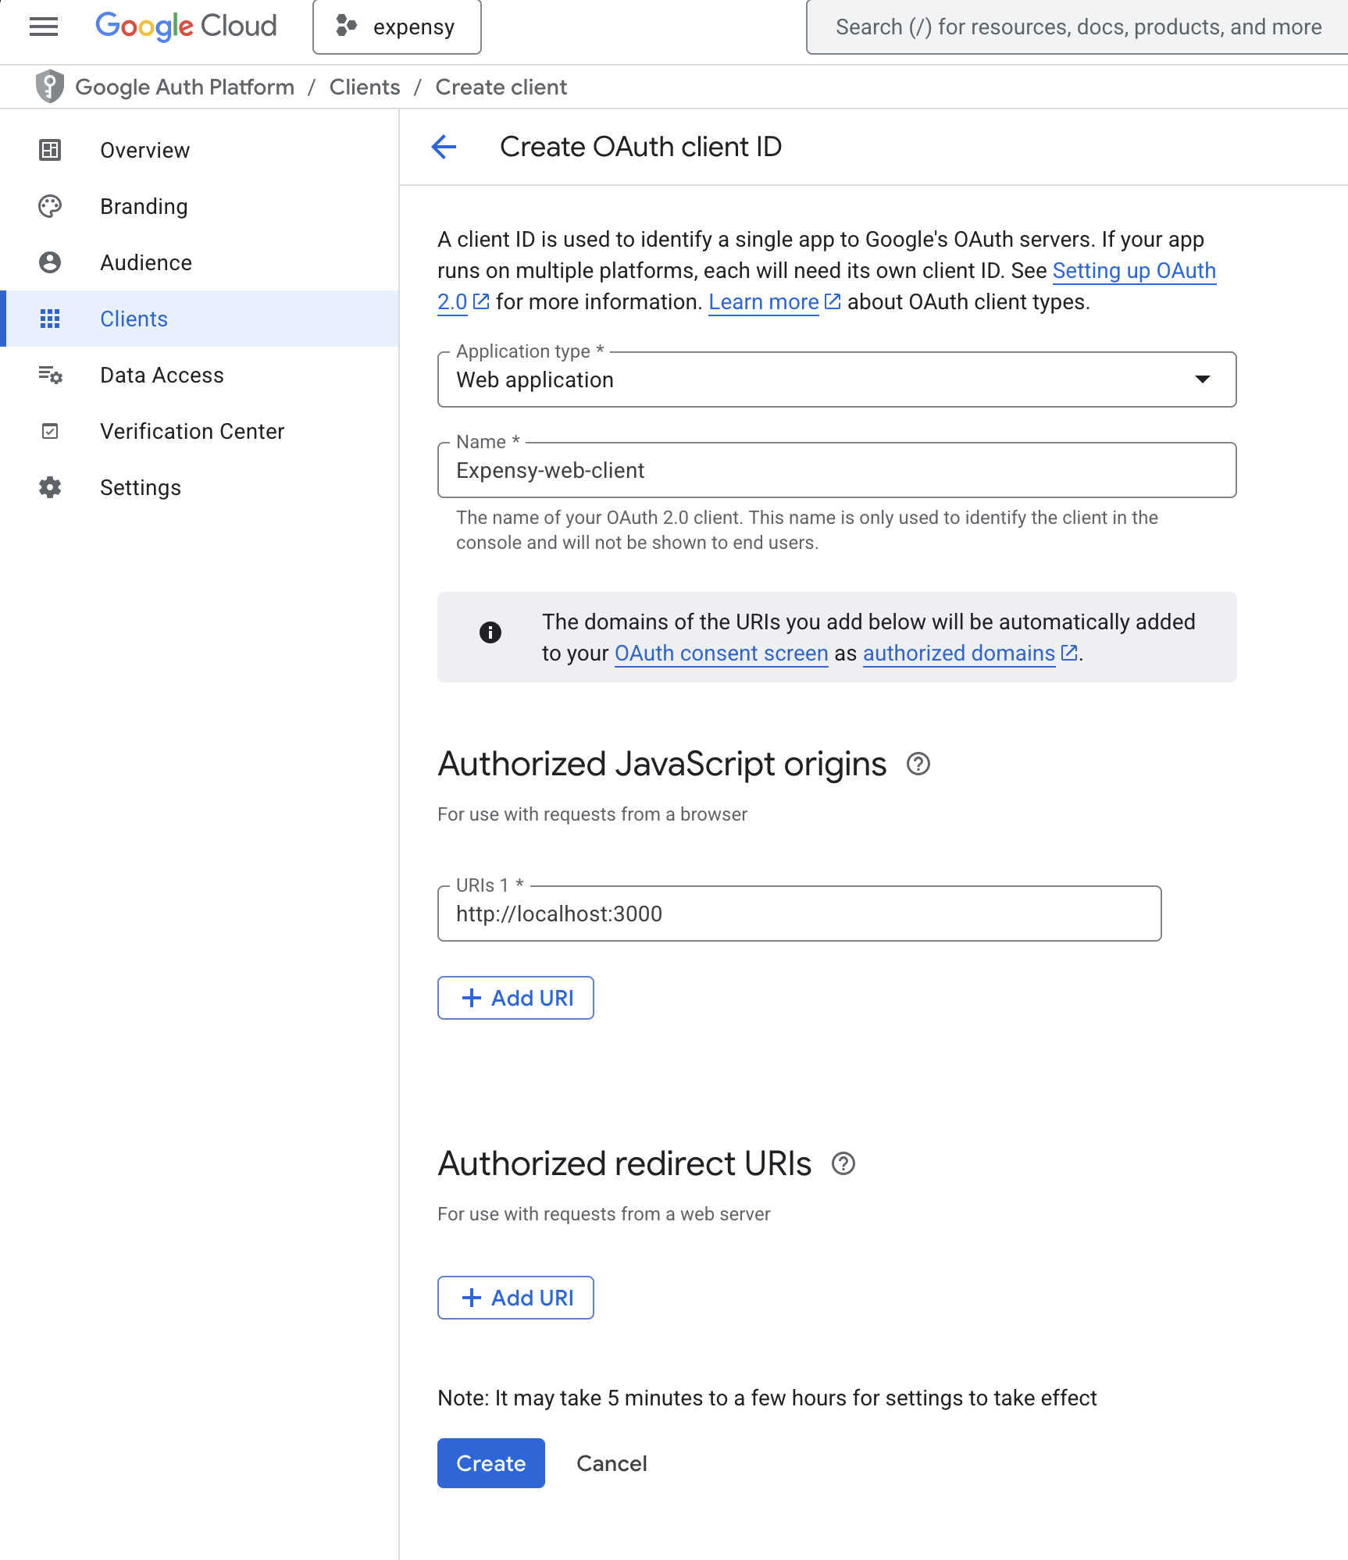Open the Application type dropdown
This screenshot has width=1348, height=1560.
(1203, 380)
